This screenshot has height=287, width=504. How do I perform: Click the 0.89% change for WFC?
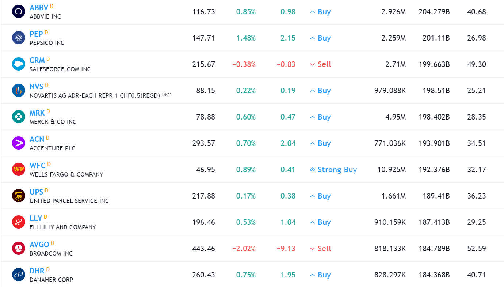coord(246,170)
